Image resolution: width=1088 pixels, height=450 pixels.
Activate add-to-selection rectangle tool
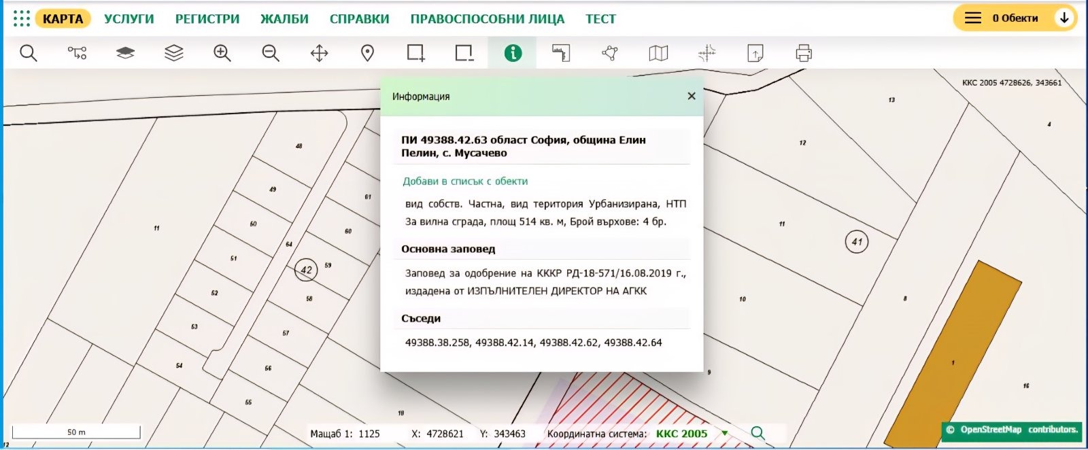coord(415,53)
